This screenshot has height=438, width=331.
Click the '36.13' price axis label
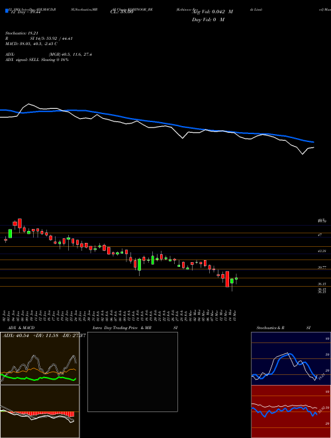[x=322, y=284]
